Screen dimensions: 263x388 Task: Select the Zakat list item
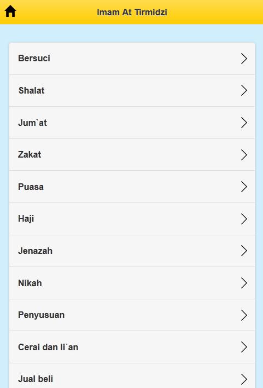pyautogui.click(x=132, y=155)
